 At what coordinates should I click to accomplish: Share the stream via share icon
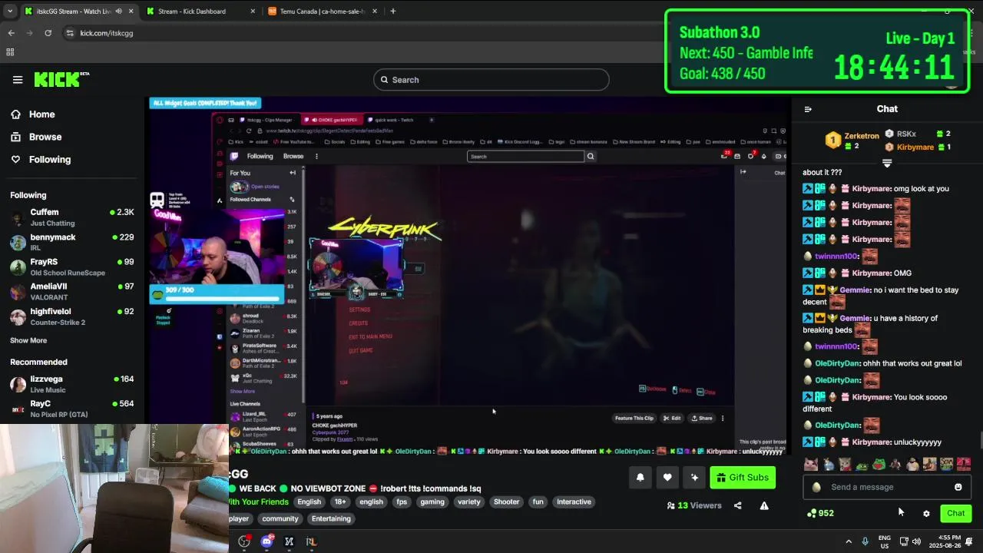pyautogui.click(x=738, y=505)
